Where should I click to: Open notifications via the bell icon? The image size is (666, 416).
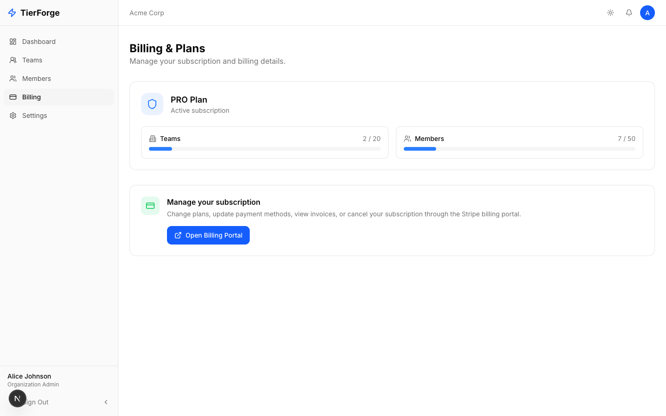point(629,13)
